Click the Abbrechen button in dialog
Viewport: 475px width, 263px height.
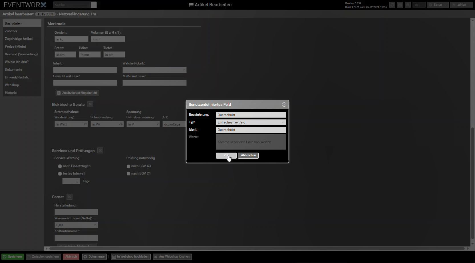(248, 155)
